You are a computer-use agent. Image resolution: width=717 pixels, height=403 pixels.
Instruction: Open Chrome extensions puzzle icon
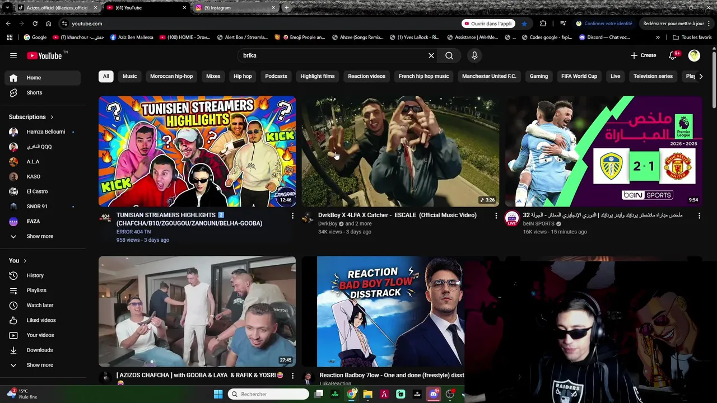543,24
